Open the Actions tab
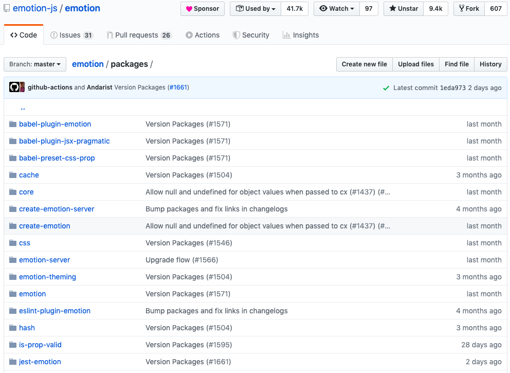The image size is (510, 373). point(203,35)
